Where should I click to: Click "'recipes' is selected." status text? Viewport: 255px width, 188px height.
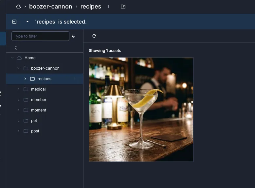coord(61,22)
